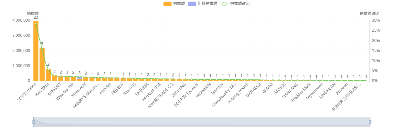413x129 pixels.
Task: Click the 15% right axis value
Action: 376,51
